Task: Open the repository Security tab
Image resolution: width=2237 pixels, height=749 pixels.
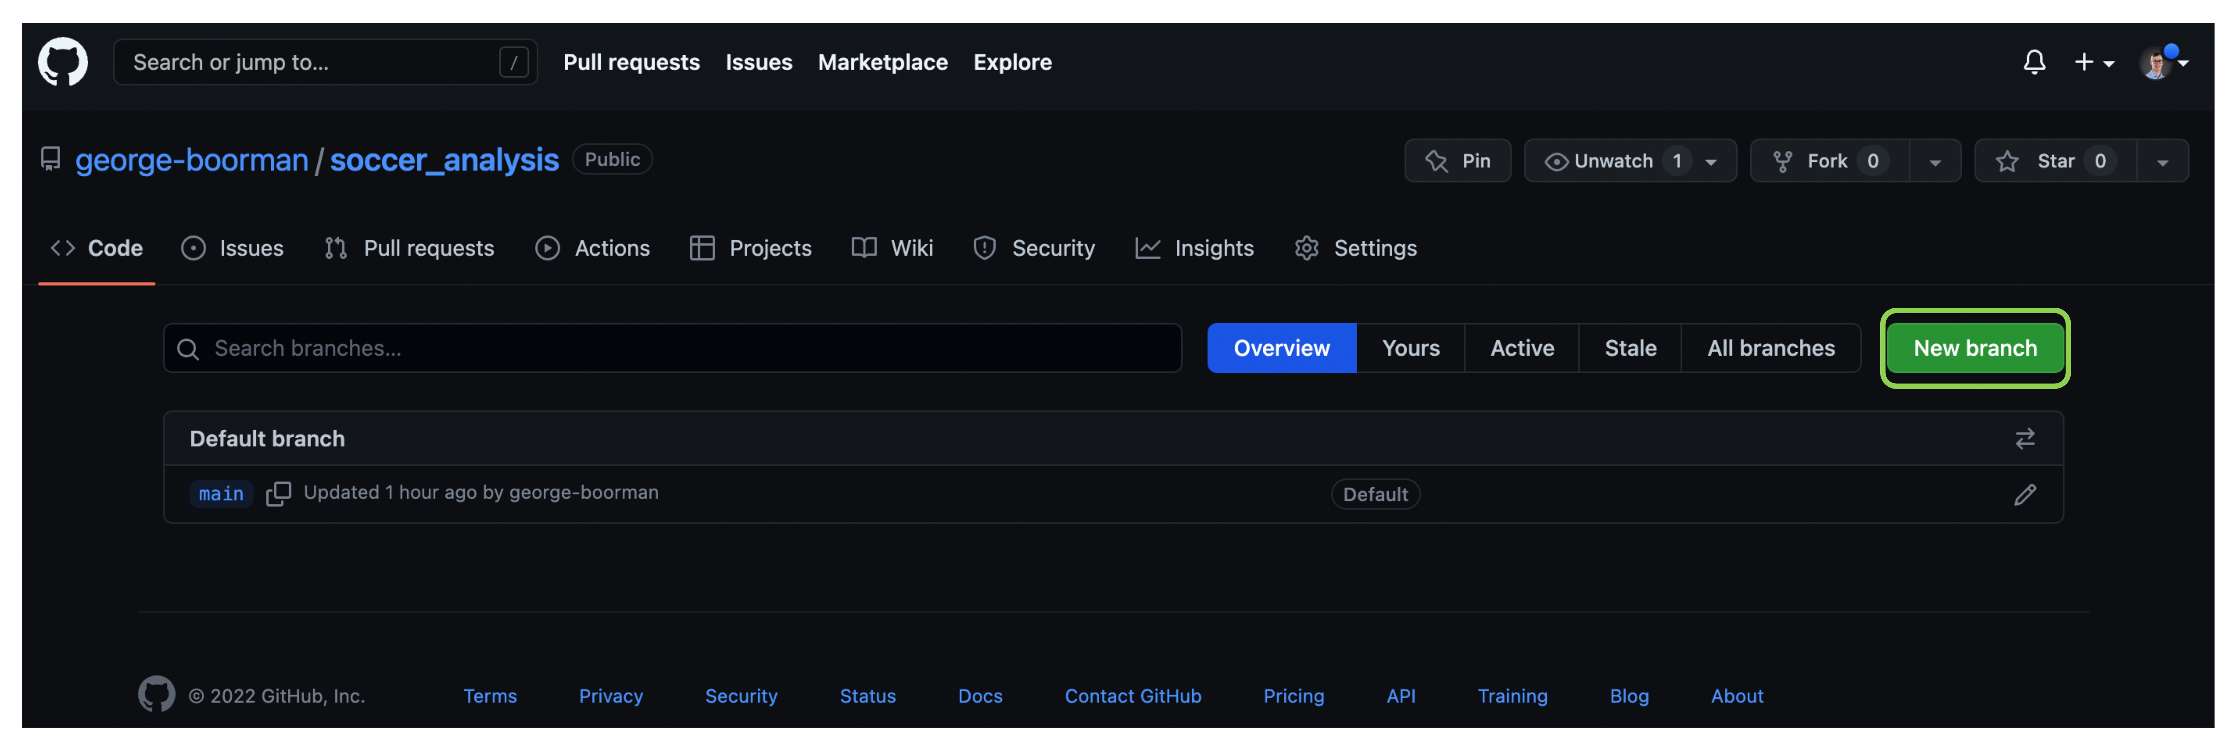Action: coord(1034,248)
